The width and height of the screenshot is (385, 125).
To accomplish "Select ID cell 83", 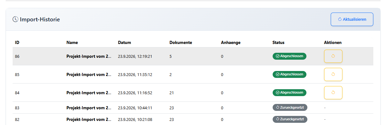I will (17, 108).
